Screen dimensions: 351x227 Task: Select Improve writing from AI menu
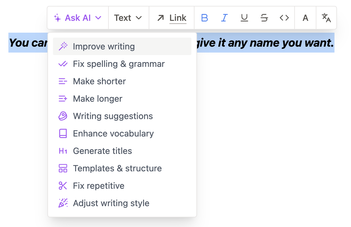tap(104, 47)
